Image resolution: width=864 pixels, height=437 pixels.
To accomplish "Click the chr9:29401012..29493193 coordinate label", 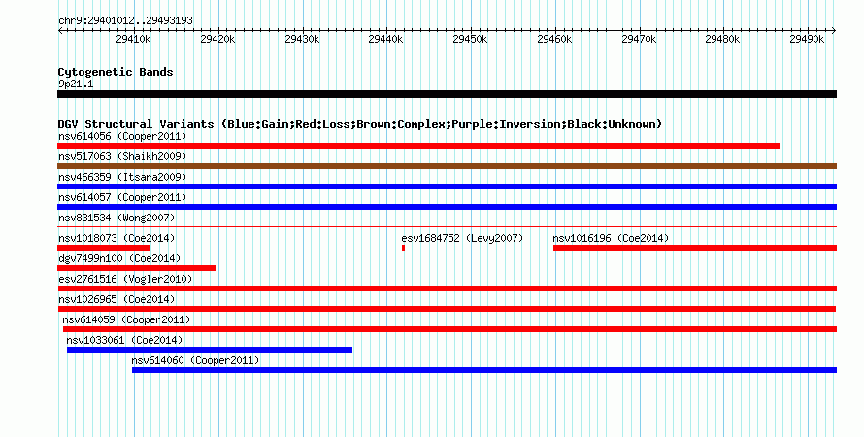I will pos(125,20).
